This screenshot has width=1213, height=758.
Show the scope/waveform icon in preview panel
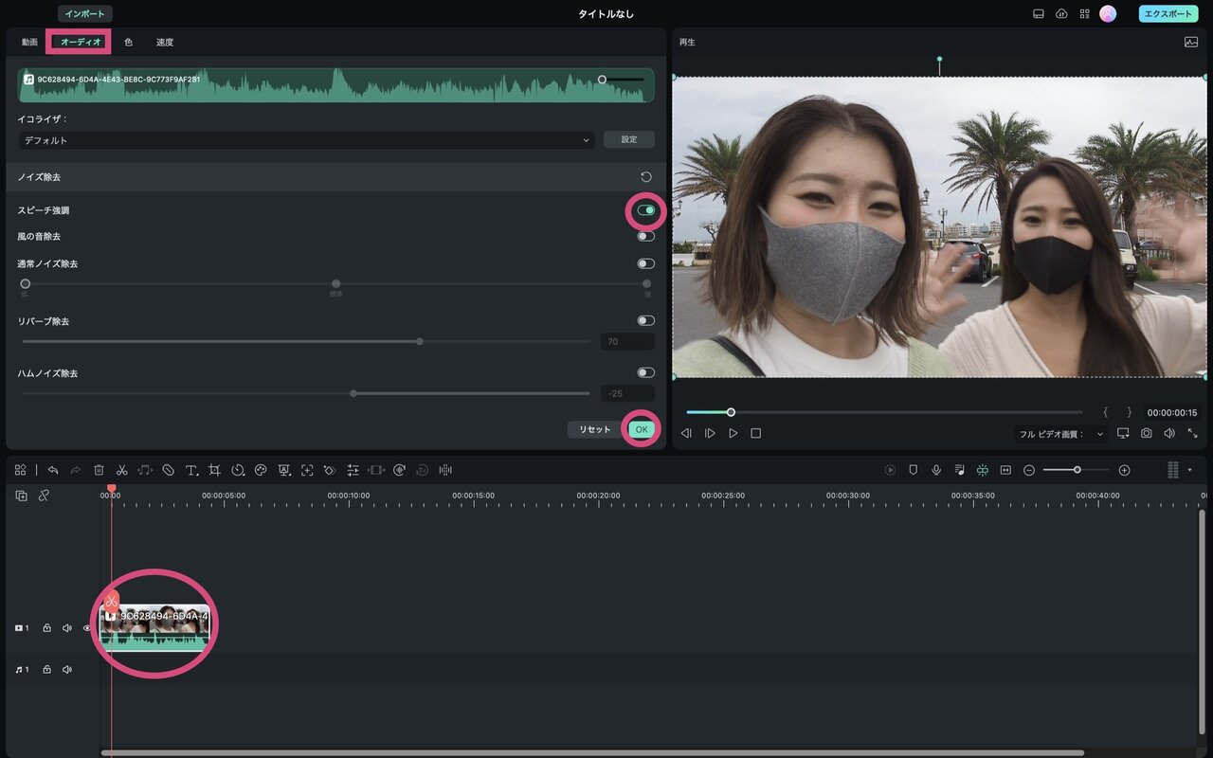(x=1191, y=42)
